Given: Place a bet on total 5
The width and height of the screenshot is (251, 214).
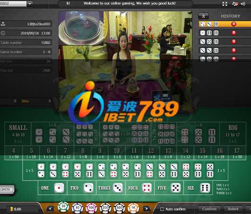Looking at the screenshot, I should pyautogui.click(x=31, y=153).
